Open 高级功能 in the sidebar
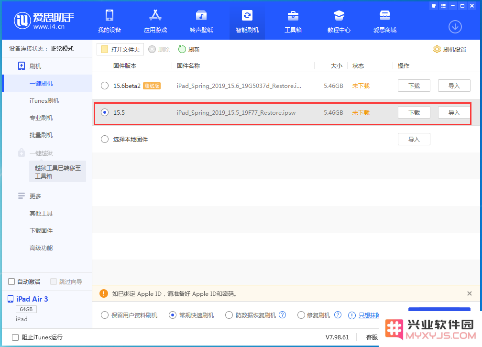482x347 pixels. 41,248
